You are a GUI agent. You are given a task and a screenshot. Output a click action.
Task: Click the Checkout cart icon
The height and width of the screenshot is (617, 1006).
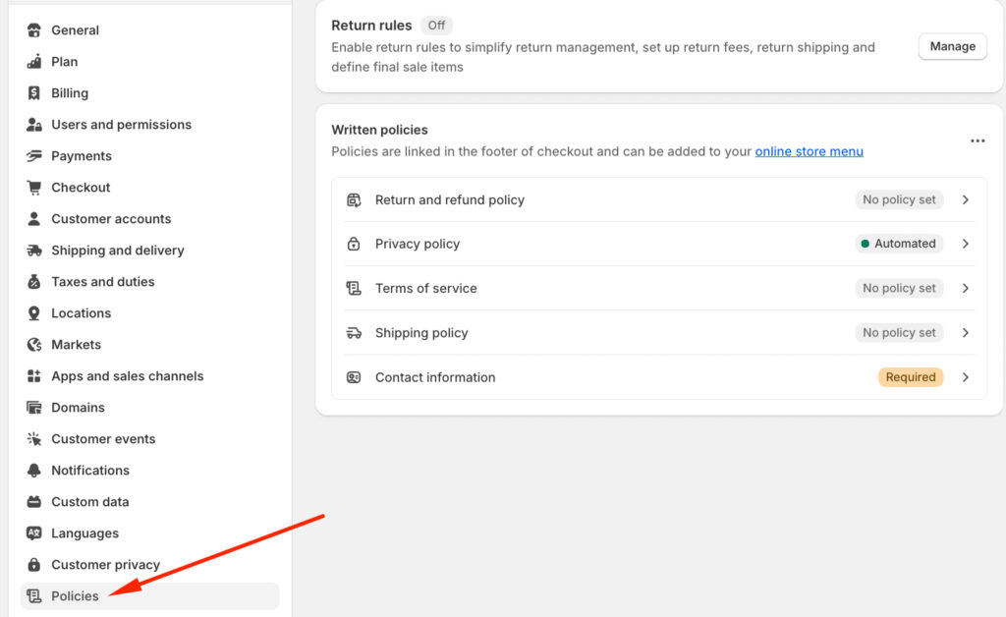[34, 188]
